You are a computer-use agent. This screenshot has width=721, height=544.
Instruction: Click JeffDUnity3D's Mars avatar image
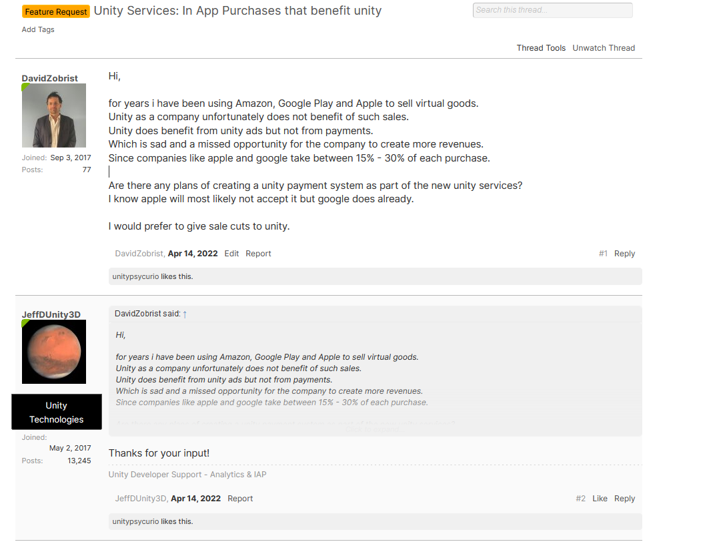tap(54, 352)
